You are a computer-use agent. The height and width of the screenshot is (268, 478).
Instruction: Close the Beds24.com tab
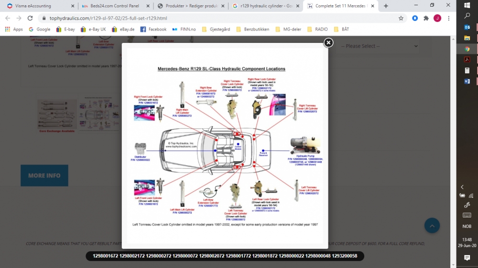(148, 6)
